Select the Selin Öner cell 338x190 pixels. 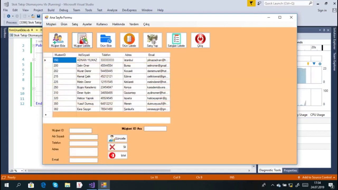(x=88, y=65)
